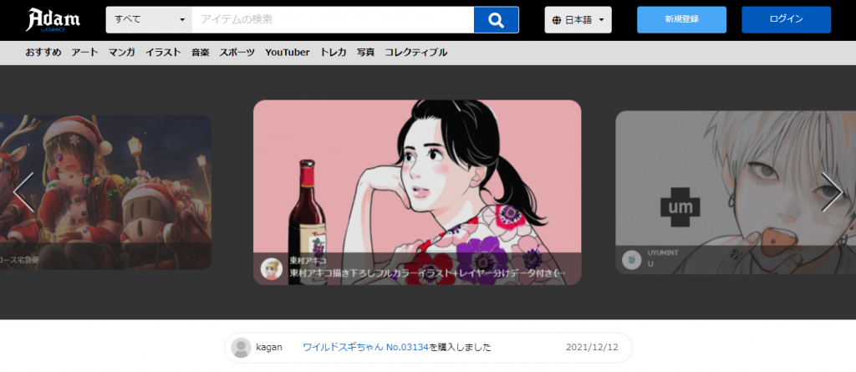Advance carousel with right arrow
This screenshot has height=372, width=856.
coord(832,192)
